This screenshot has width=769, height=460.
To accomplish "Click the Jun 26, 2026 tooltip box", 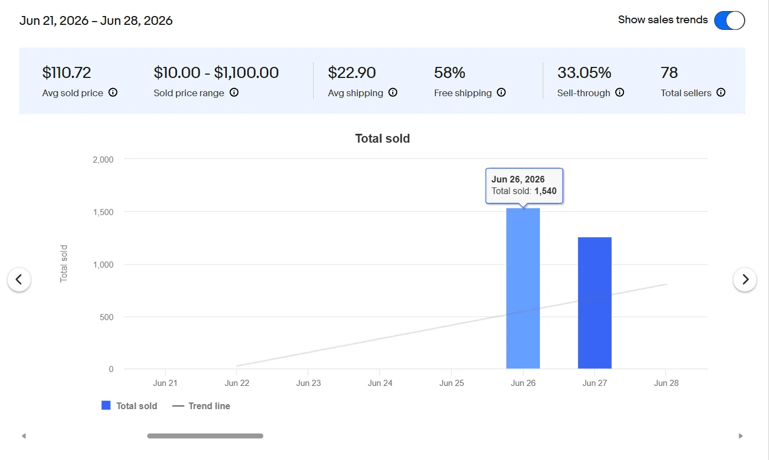I will click(524, 186).
